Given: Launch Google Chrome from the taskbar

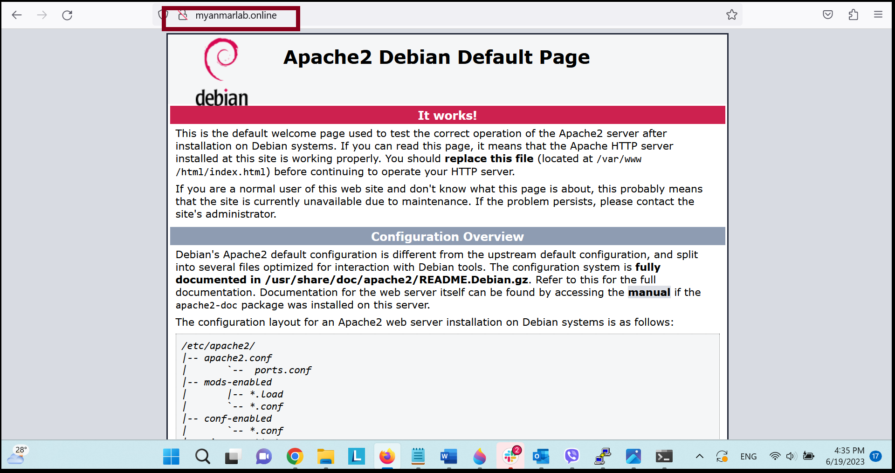Looking at the screenshot, I should click(x=295, y=456).
